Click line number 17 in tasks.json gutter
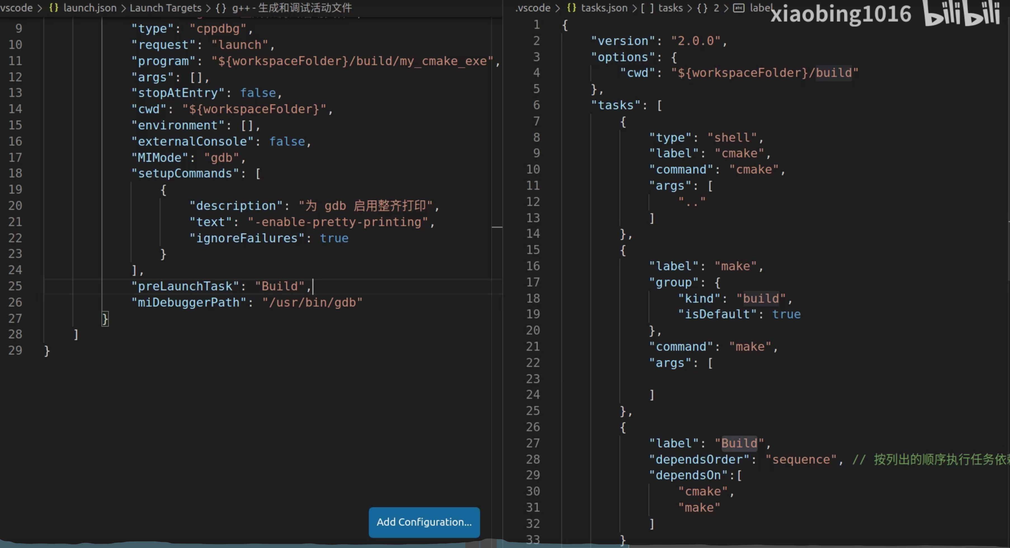Screen dimensions: 1010x548 click(x=532, y=283)
